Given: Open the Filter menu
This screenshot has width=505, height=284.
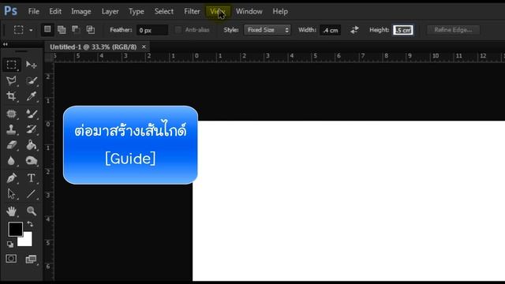Looking at the screenshot, I should pyautogui.click(x=192, y=12).
